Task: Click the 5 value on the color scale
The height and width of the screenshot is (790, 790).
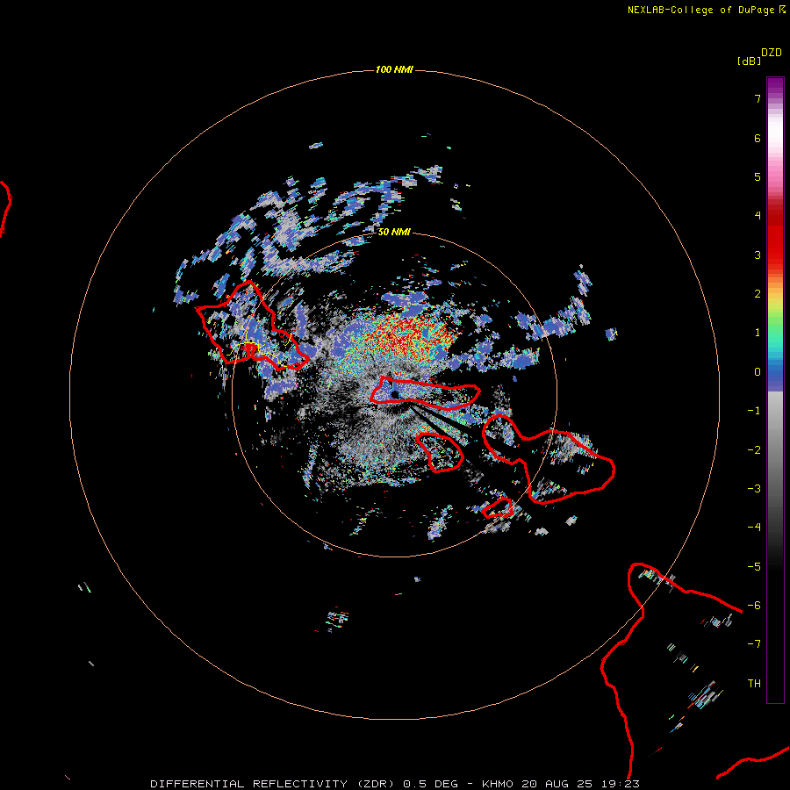Action: (x=758, y=176)
